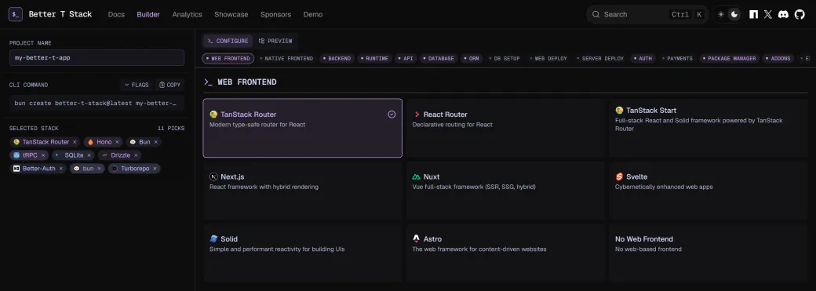The width and height of the screenshot is (816, 291).
Task: Click the Hono flame icon in selected stack
Action: (x=90, y=142)
